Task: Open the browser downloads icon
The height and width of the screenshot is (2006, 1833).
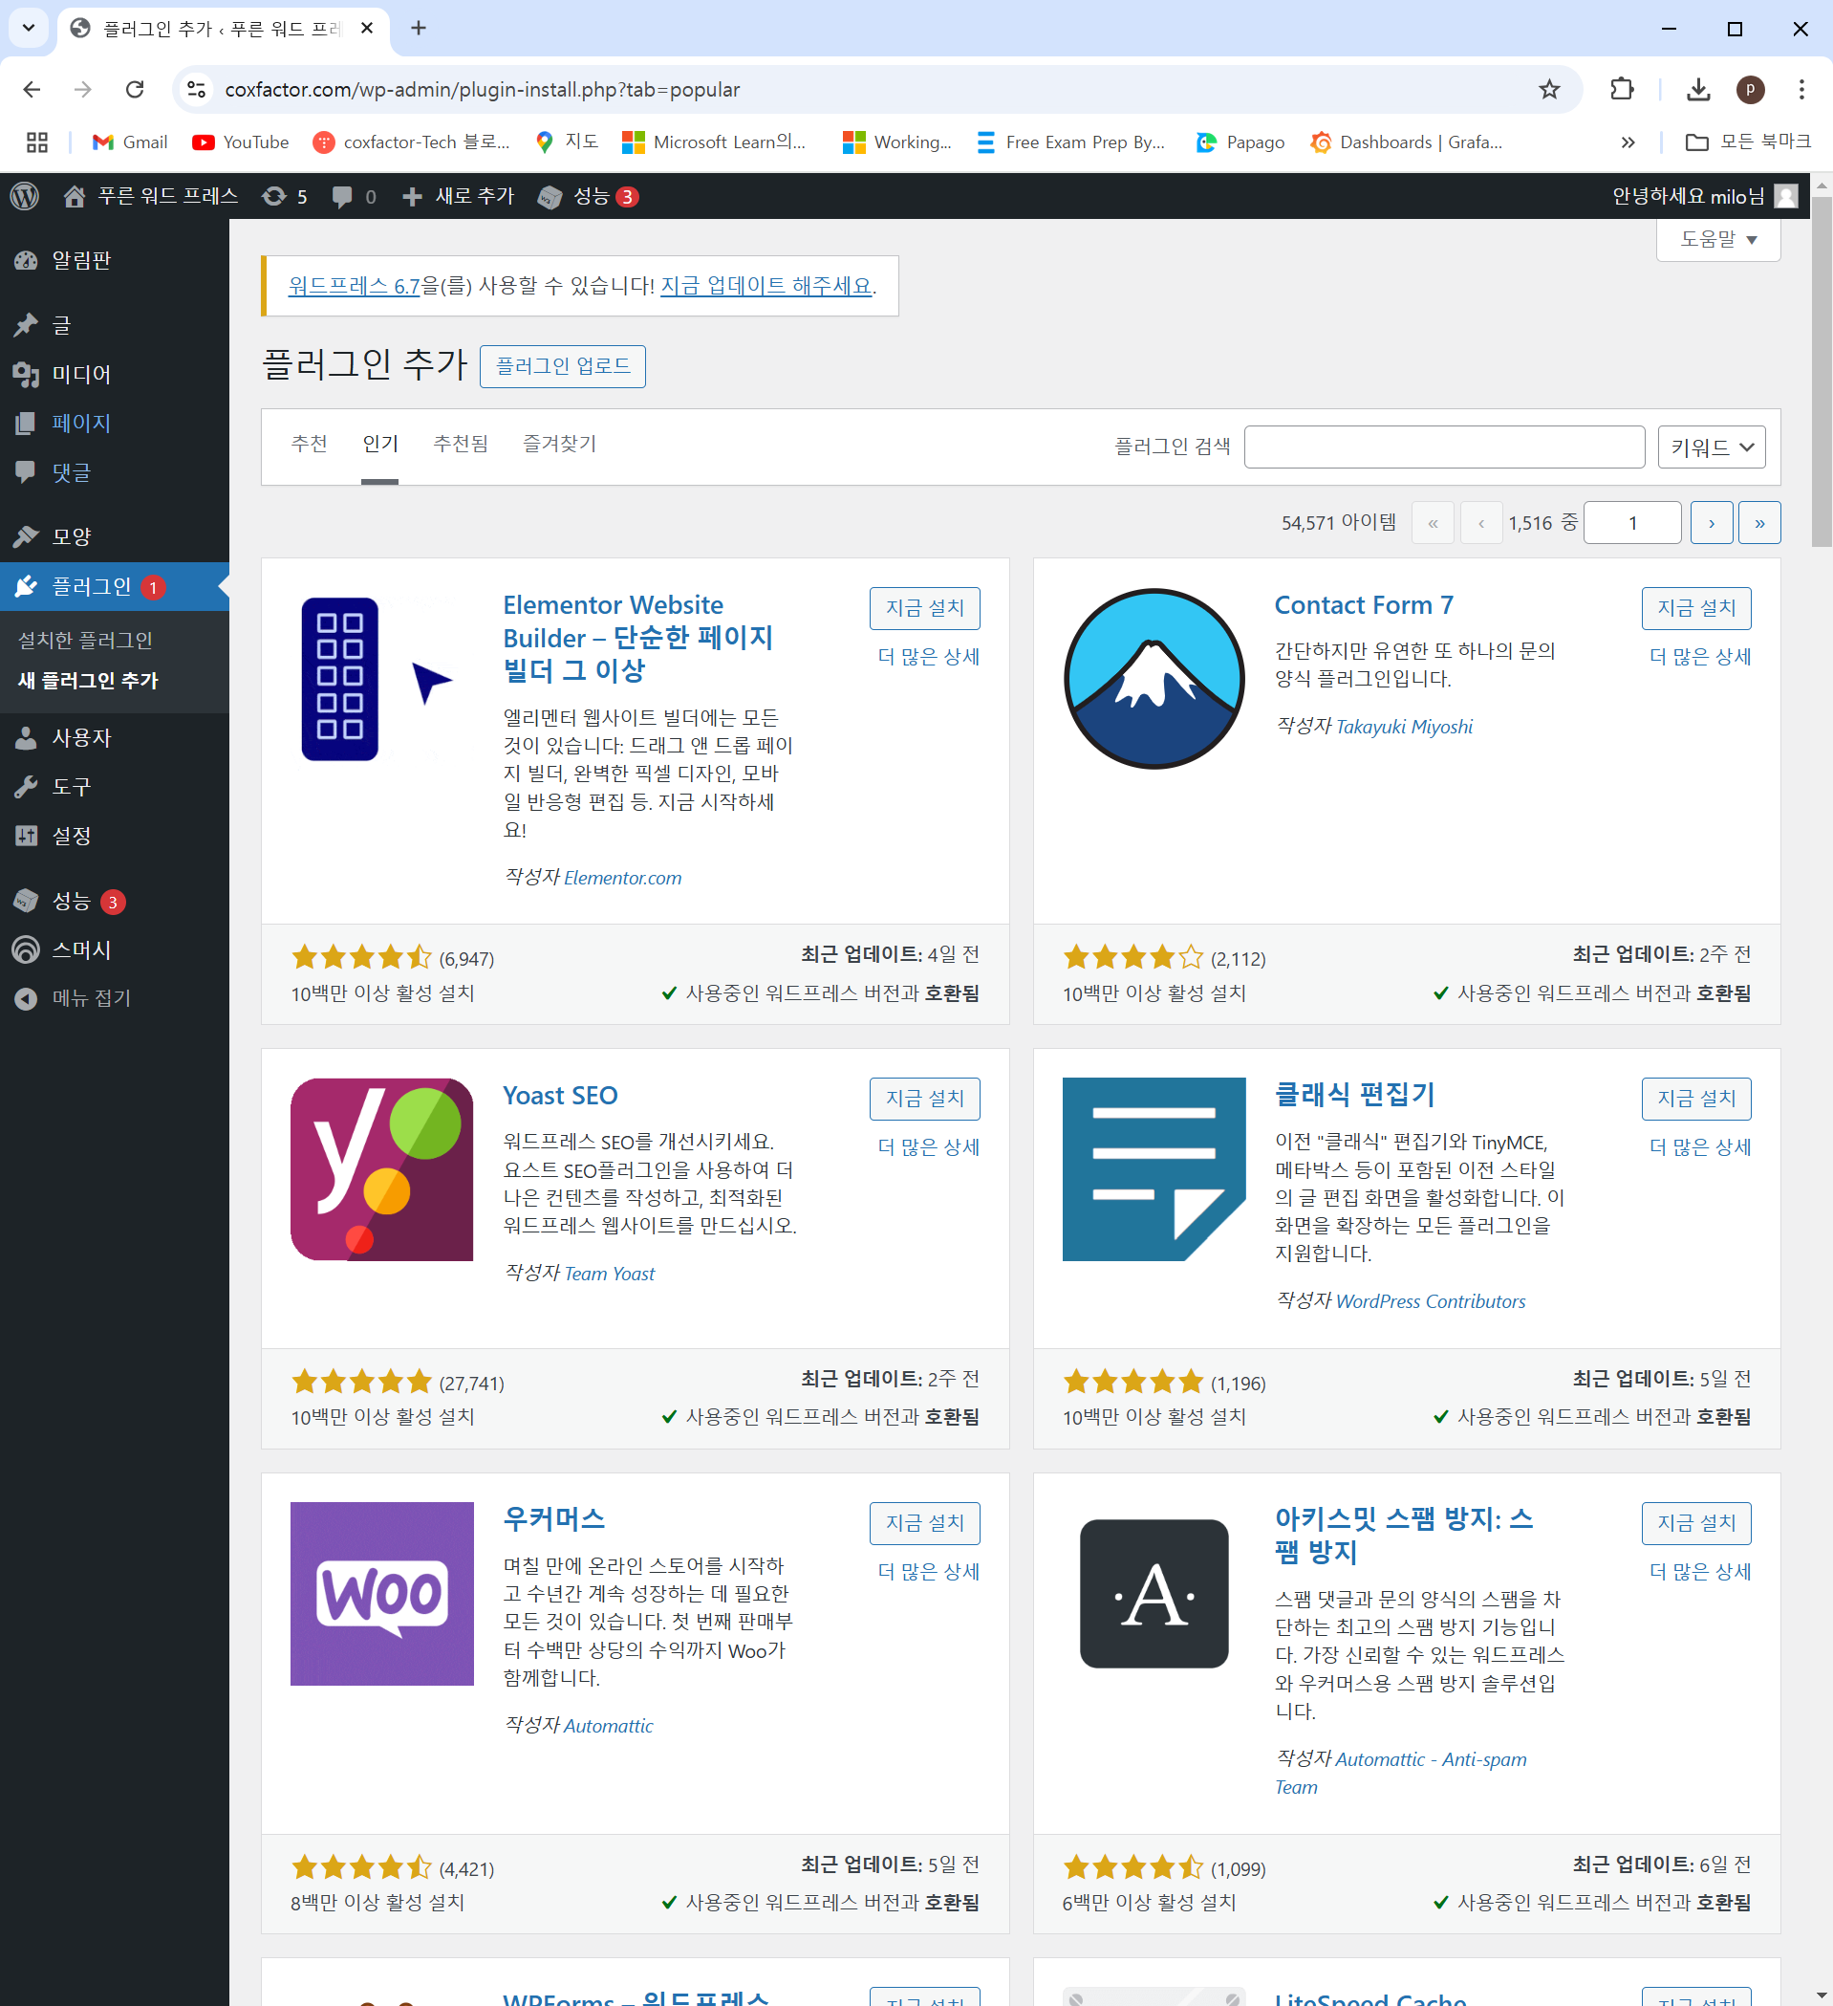Action: pos(1699,90)
